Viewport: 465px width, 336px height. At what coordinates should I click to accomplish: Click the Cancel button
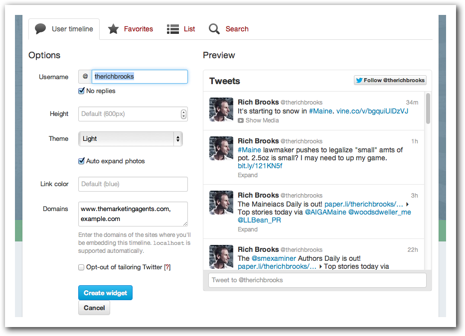point(94,308)
